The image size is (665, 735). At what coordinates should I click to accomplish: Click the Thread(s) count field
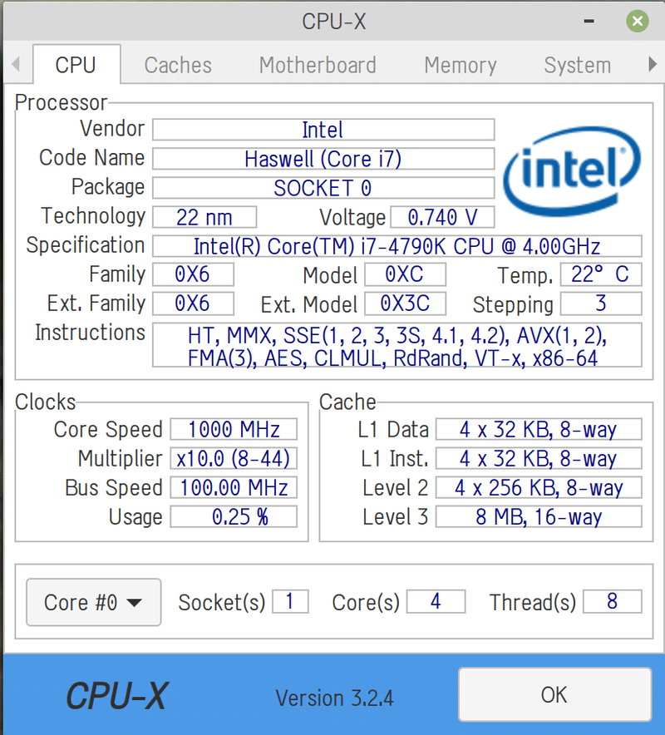click(x=612, y=601)
